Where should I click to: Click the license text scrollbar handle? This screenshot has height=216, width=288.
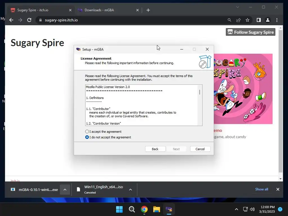[200, 92]
